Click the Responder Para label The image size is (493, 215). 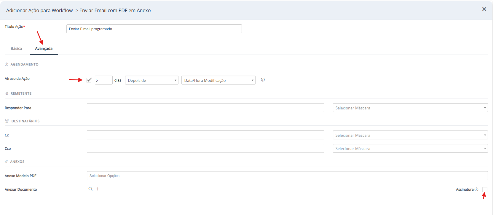point(18,108)
